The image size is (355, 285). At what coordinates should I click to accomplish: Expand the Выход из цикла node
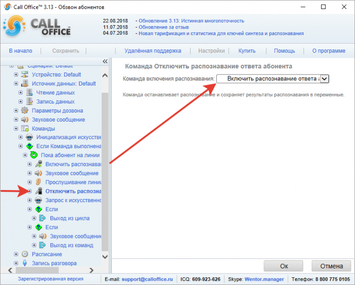point(34,218)
